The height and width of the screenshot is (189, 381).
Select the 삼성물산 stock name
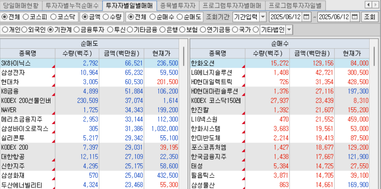click(x=203, y=185)
